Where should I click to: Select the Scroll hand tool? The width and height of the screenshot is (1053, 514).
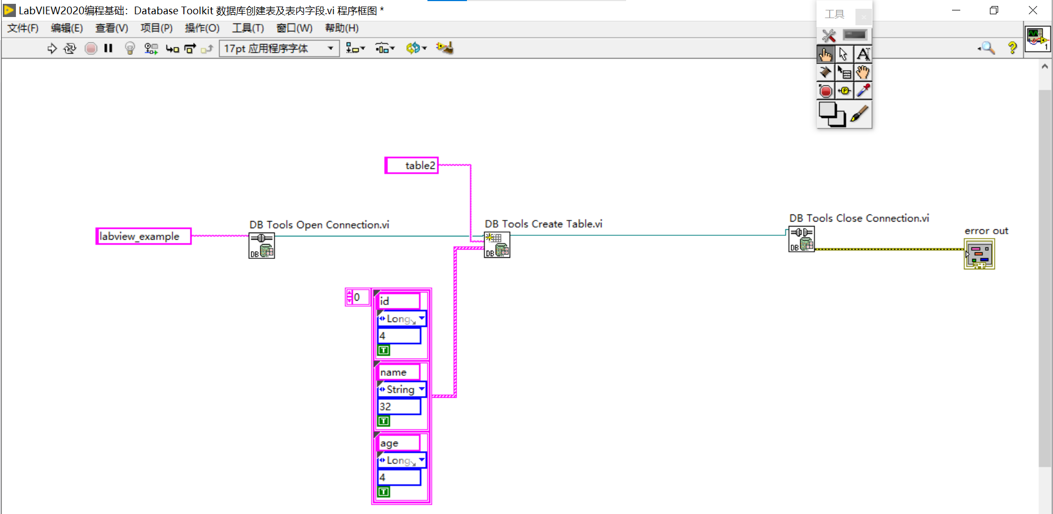click(863, 72)
